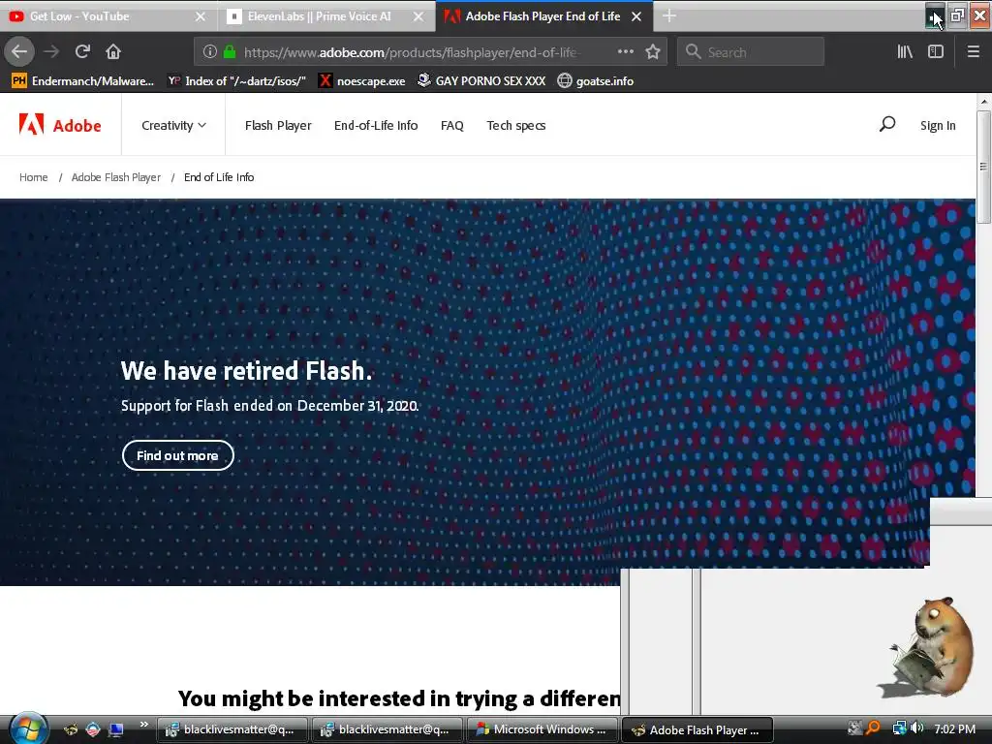Show site information icon in address bar
992x744 pixels.
pos(210,52)
